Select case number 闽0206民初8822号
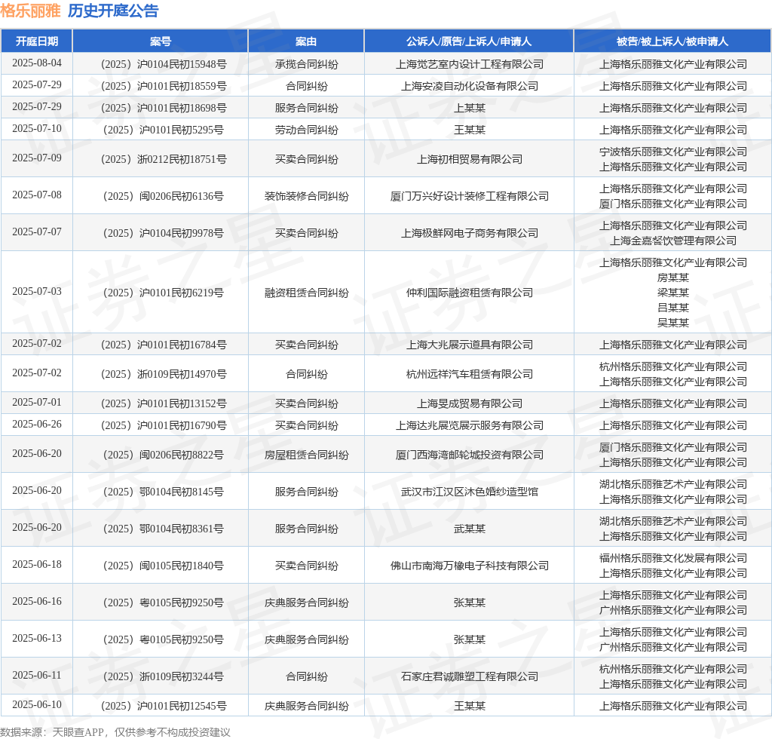This screenshot has width=772, height=739. [x=164, y=455]
